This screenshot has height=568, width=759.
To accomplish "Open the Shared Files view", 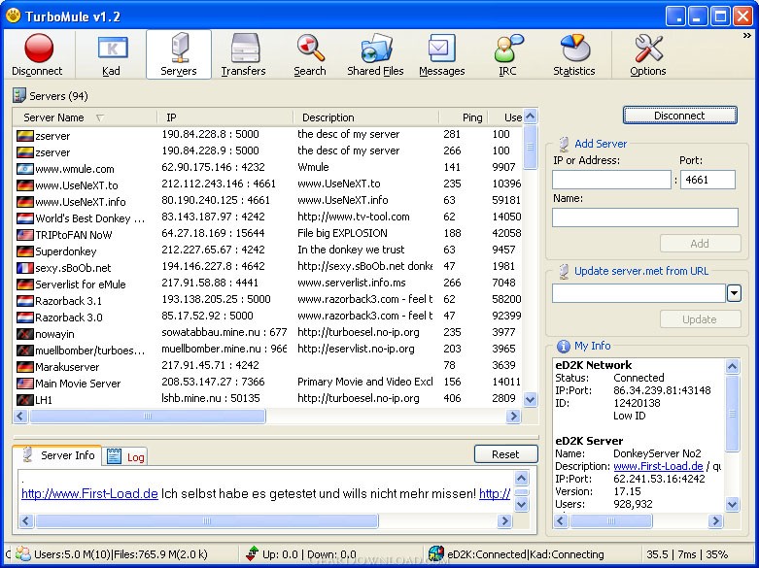I will tap(375, 54).
